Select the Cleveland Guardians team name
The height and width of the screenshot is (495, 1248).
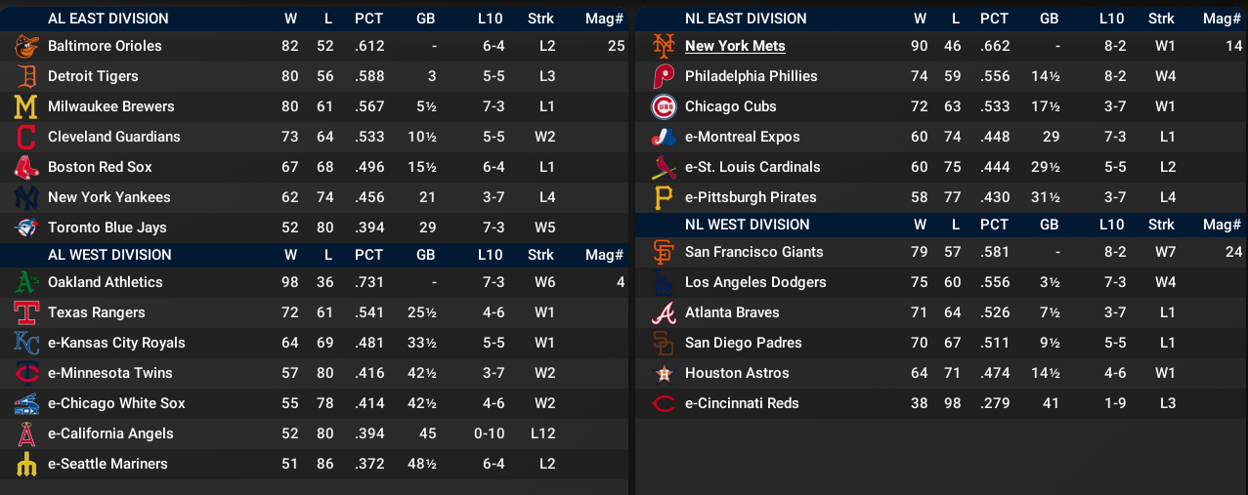(113, 137)
